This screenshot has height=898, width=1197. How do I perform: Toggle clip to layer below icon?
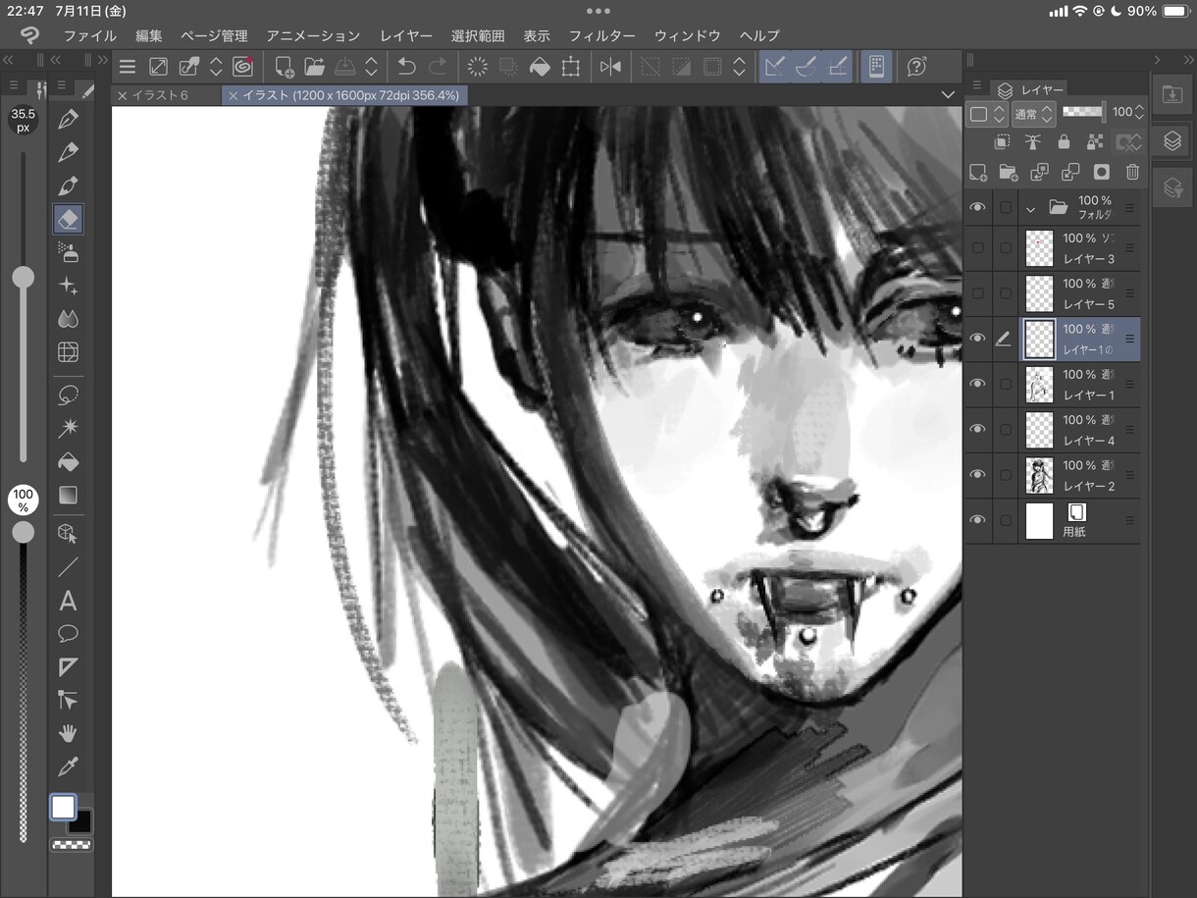pos(1002,142)
